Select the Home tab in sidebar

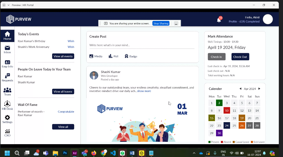coord(7,36)
